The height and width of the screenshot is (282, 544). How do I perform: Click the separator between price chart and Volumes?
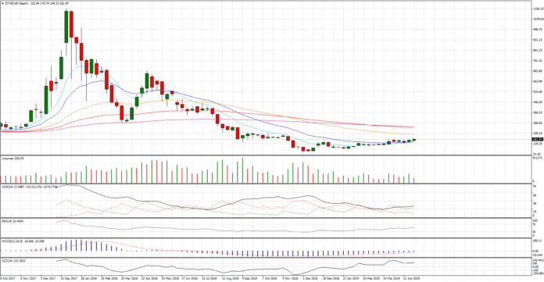(x=266, y=155)
